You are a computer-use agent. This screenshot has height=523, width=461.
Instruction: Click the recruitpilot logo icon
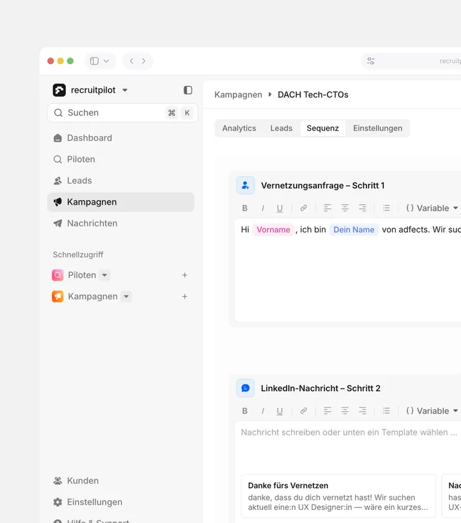coord(59,90)
